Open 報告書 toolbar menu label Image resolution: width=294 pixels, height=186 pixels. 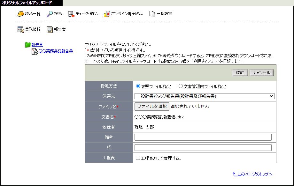(x=60, y=29)
